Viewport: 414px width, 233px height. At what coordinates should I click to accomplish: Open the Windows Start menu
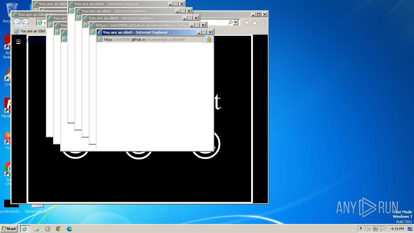[x=9, y=229]
